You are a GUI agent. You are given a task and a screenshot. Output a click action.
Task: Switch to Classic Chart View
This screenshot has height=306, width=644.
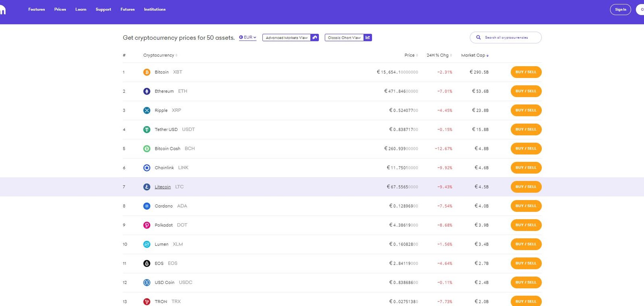tap(348, 37)
